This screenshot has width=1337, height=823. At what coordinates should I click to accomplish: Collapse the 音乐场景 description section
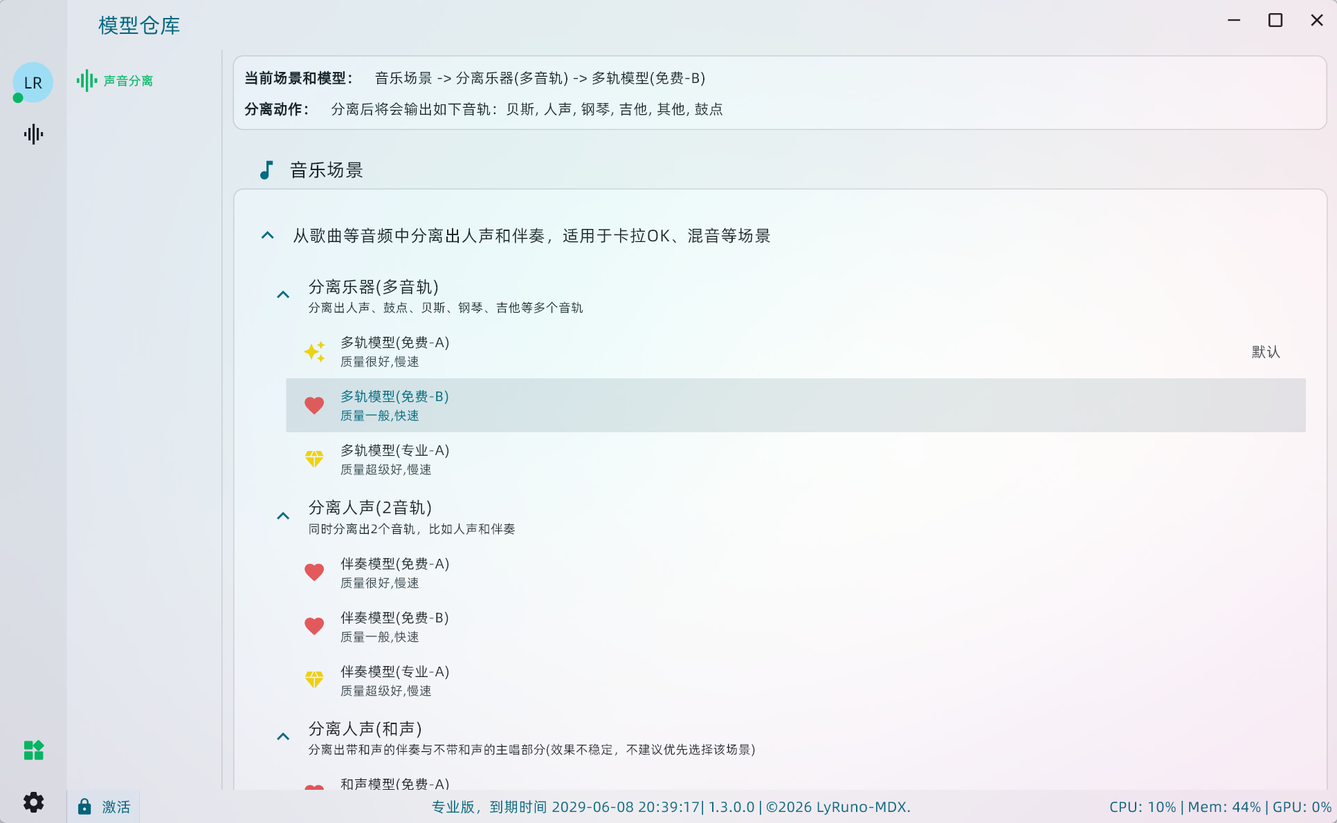[268, 235]
